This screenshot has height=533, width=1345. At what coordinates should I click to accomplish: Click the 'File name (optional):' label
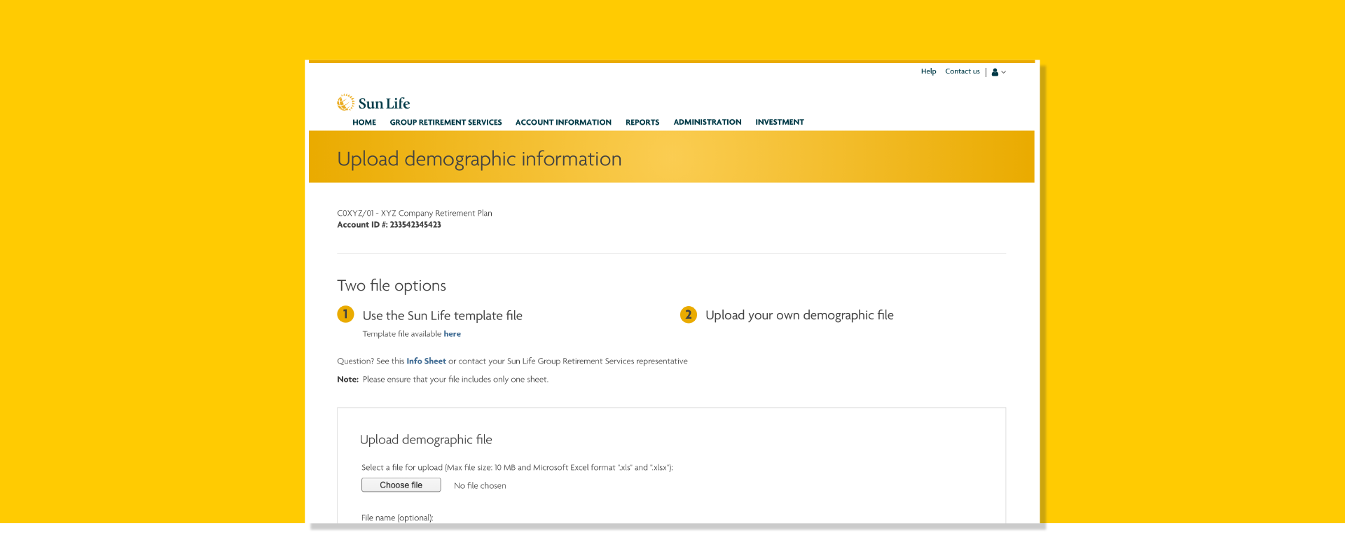pyautogui.click(x=397, y=518)
